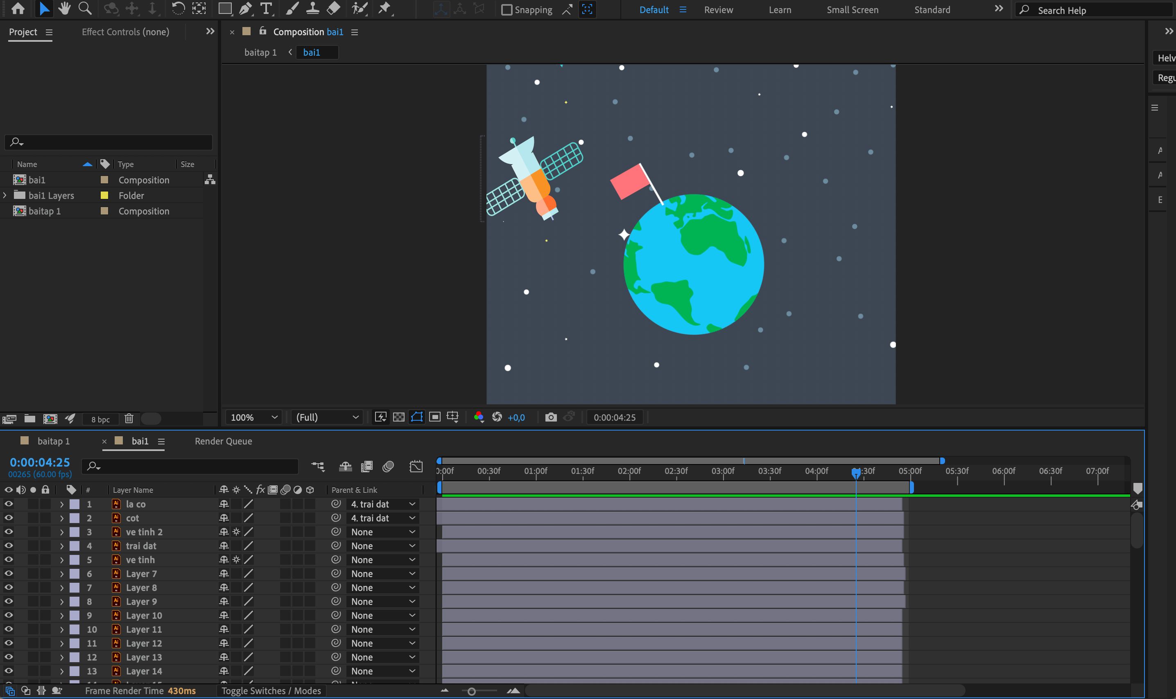Hide the 'trai dat' layer visibility eye
1176x699 pixels.
tap(9, 546)
